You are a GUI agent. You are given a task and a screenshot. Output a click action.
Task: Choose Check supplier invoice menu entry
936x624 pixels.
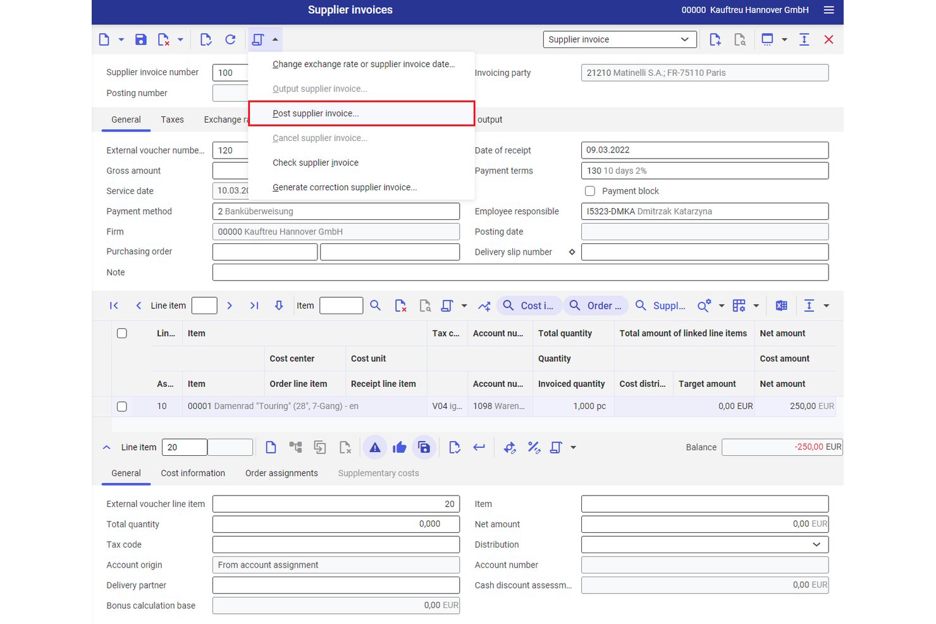point(361,163)
